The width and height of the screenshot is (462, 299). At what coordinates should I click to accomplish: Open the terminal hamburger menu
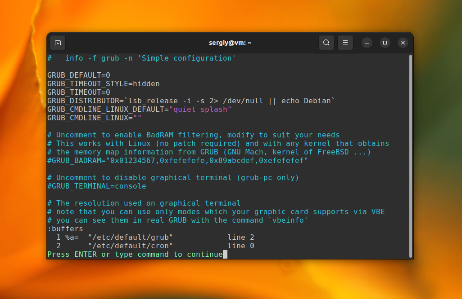345,43
